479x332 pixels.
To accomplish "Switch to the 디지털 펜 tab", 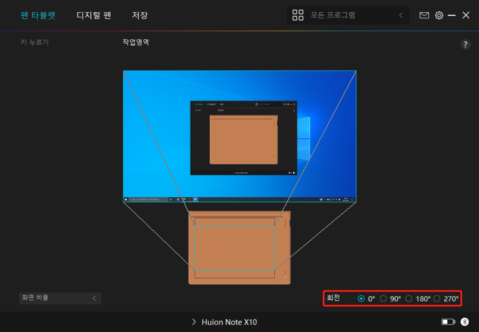I will pyautogui.click(x=94, y=16).
